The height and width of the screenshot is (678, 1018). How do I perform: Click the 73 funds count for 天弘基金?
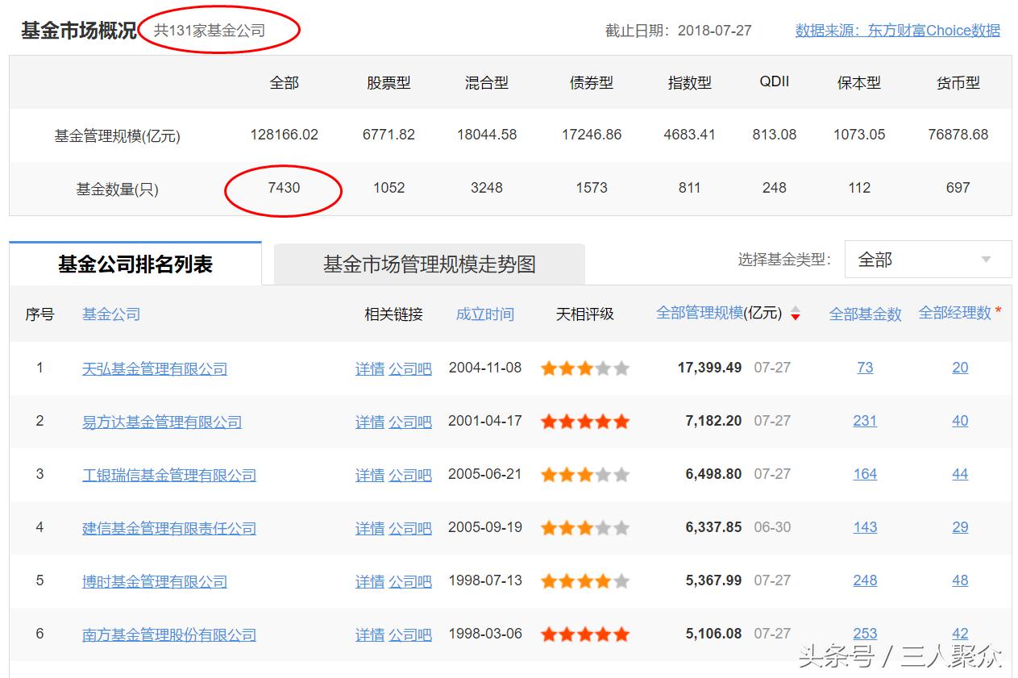tap(865, 368)
